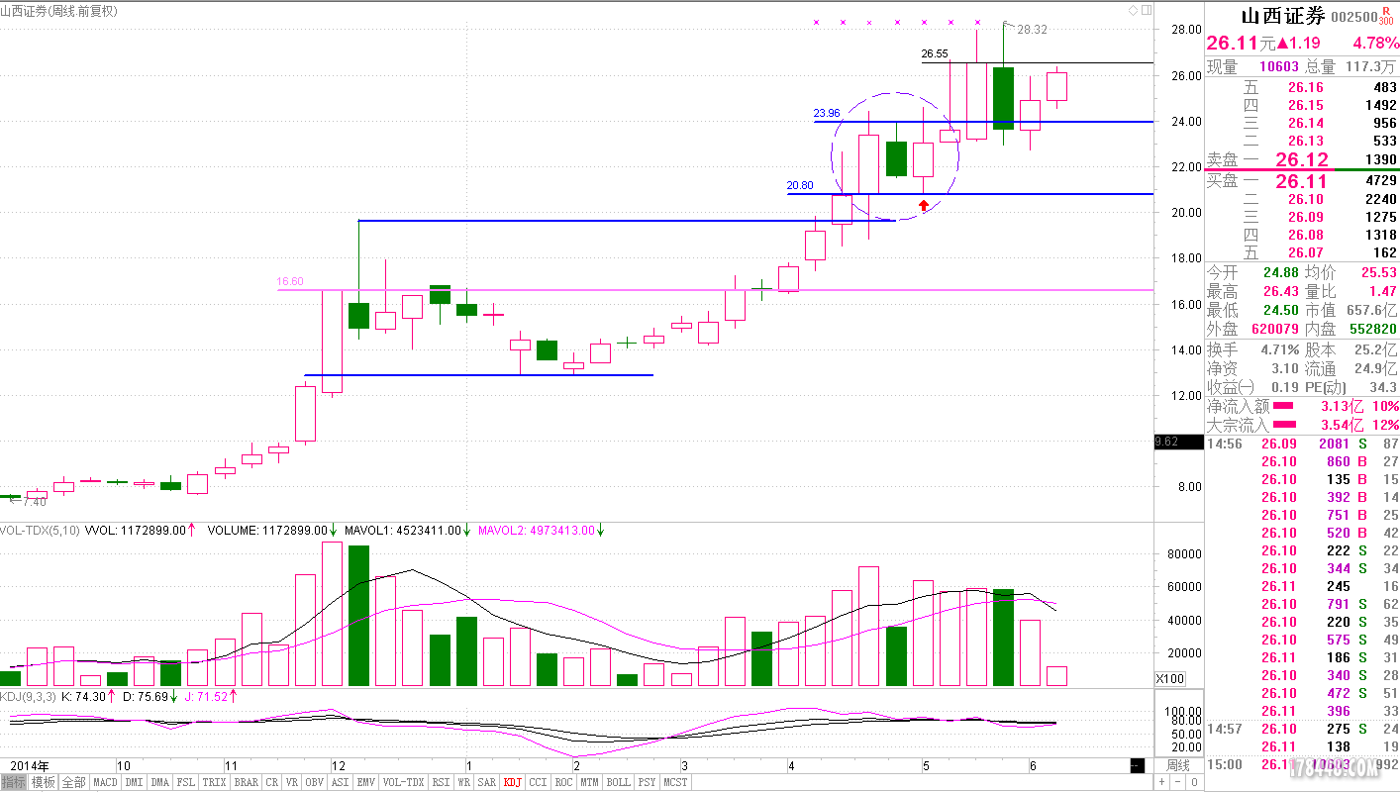Select the CR indicator
1400x792 pixels.
[x=272, y=782]
